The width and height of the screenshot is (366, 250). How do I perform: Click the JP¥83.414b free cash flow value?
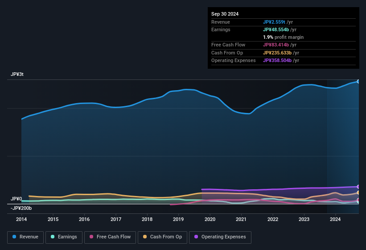point(276,45)
